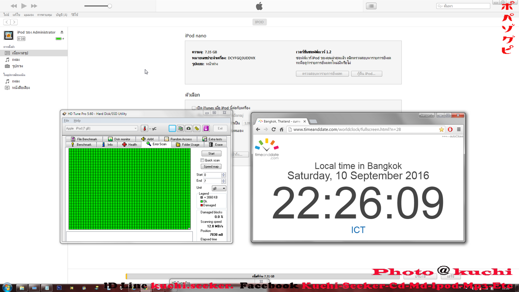This screenshot has width=519, height=292.
Task: Open the Apple iPod drive dropdown
Action: 102,128
